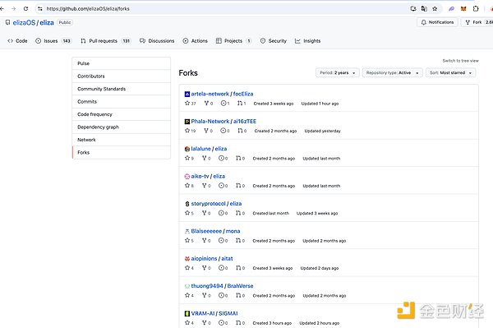The height and width of the screenshot is (328, 493).
Task: Click the Notifications button
Action: 437,22
